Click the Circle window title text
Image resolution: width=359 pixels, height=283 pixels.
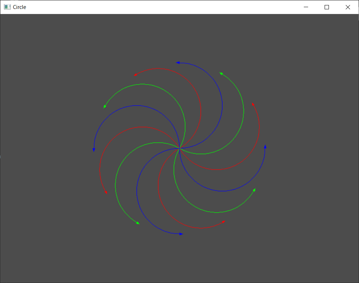pyautogui.click(x=19, y=7)
